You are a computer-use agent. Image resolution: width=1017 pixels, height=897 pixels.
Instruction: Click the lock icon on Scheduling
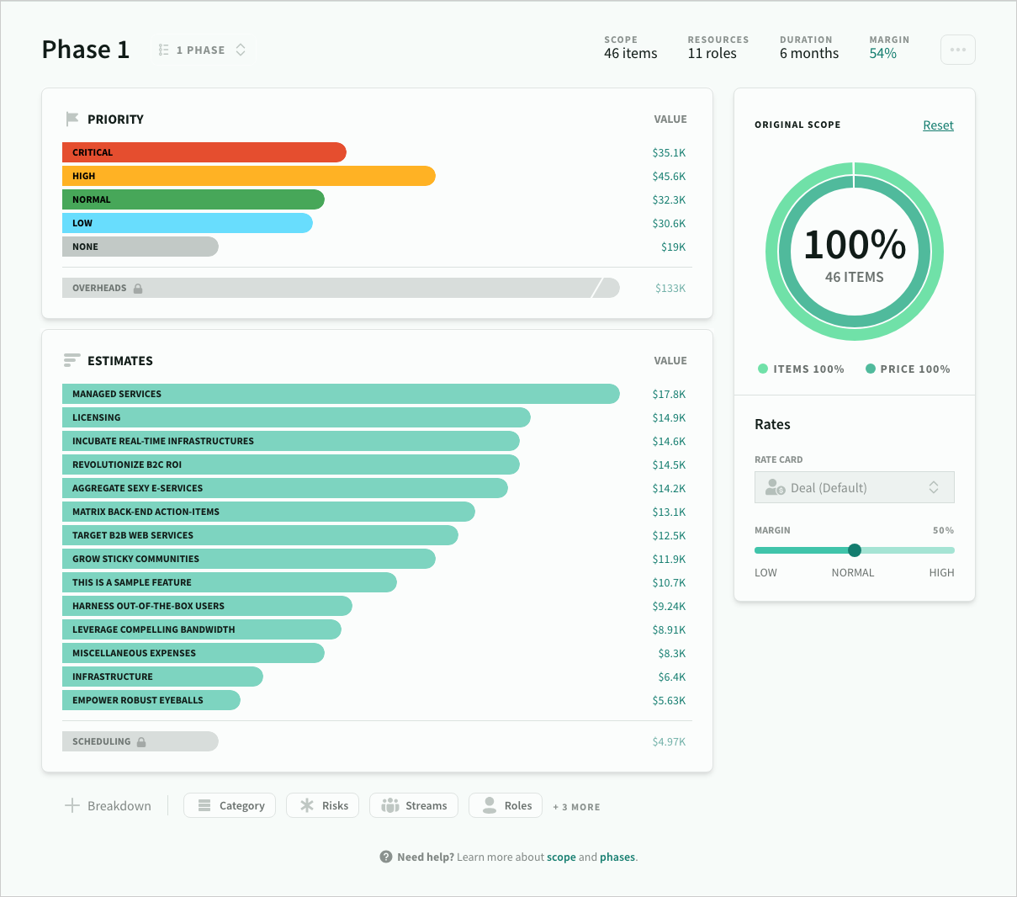point(141,742)
